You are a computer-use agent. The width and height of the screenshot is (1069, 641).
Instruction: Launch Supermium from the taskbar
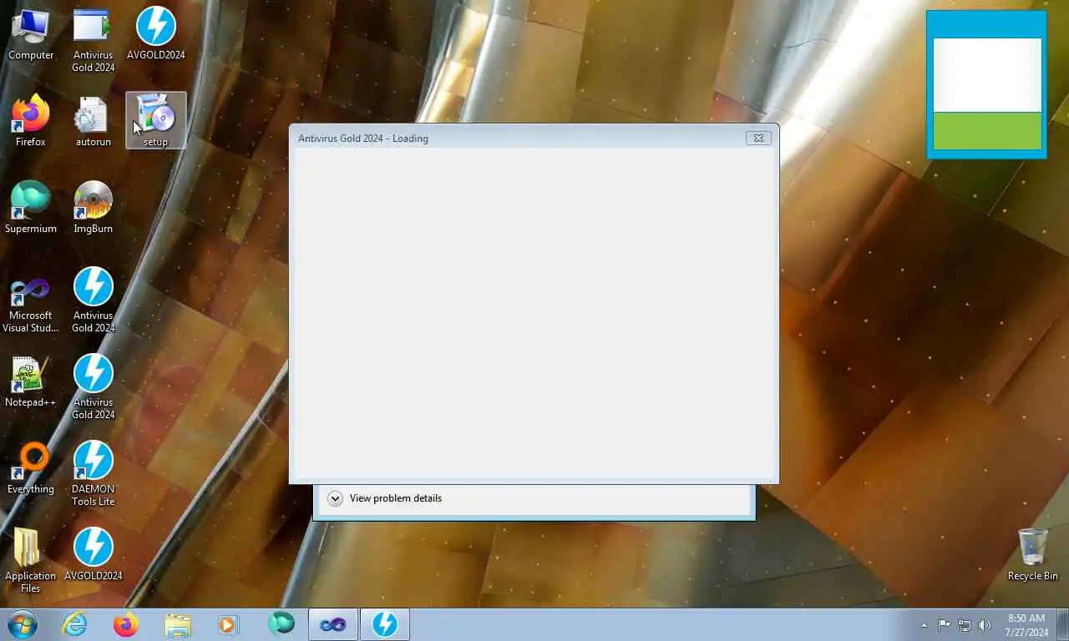tap(281, 623)
